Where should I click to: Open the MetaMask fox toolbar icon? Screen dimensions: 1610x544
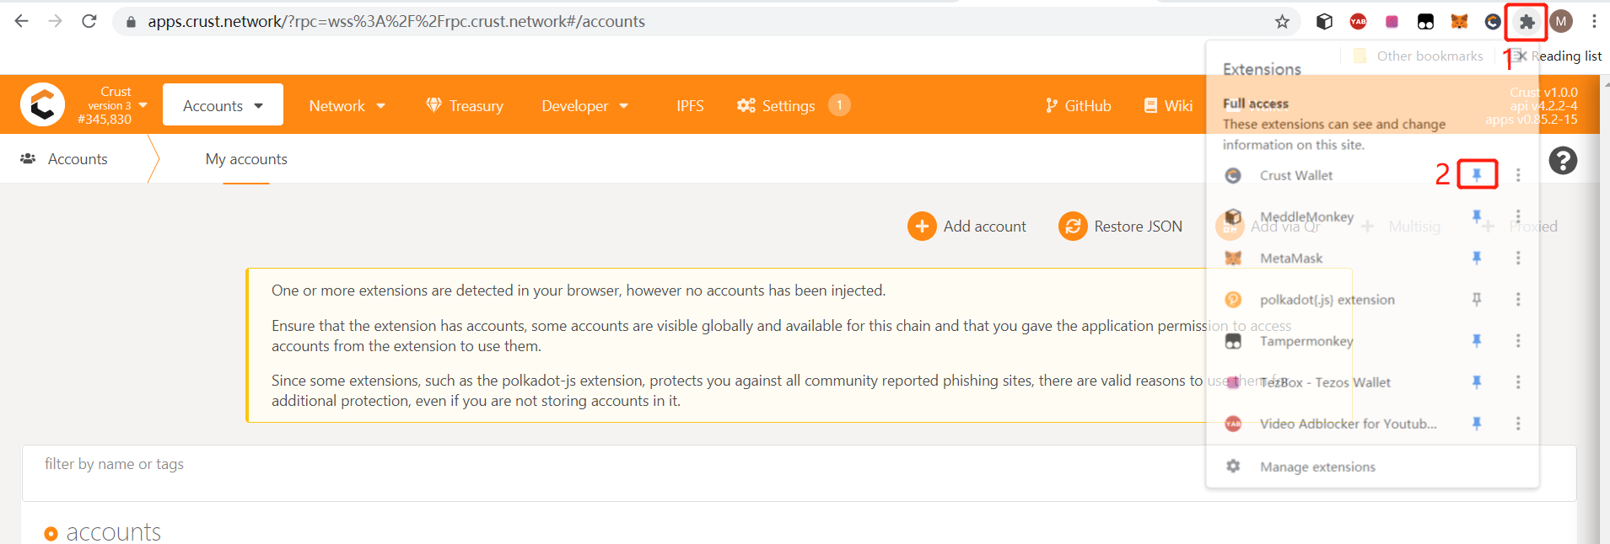tap(1459, 22)
